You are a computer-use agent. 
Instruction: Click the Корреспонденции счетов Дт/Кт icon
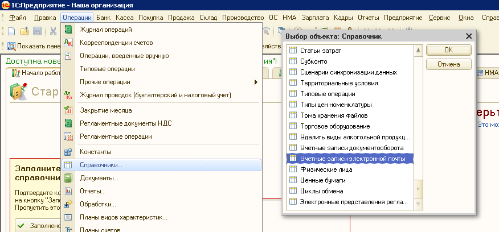pyautogui.click(x=68, y=43)
